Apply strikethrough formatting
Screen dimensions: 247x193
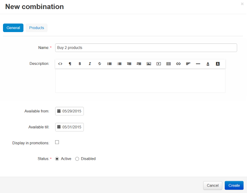(100, 64)
